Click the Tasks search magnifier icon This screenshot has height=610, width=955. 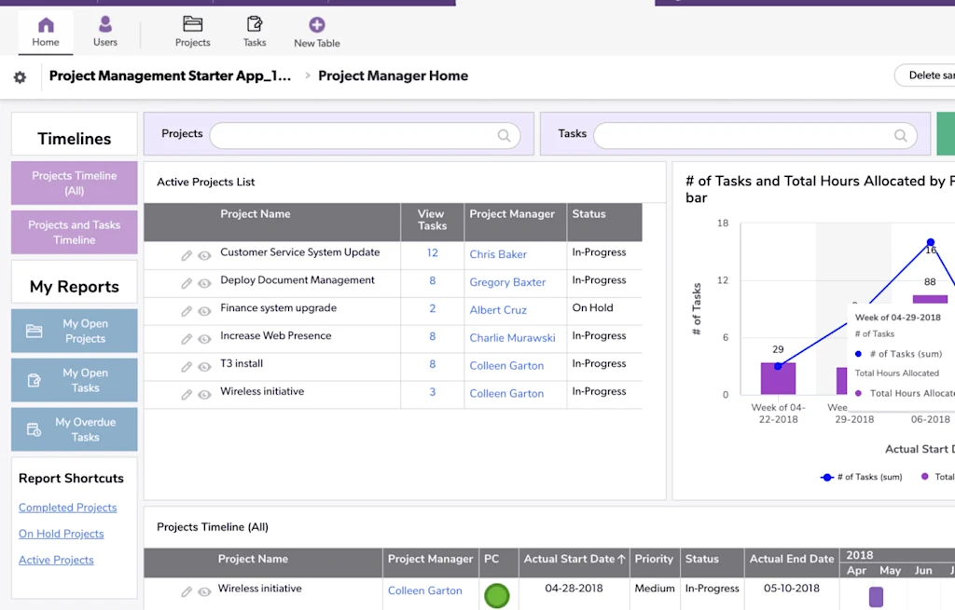(900, 136)
